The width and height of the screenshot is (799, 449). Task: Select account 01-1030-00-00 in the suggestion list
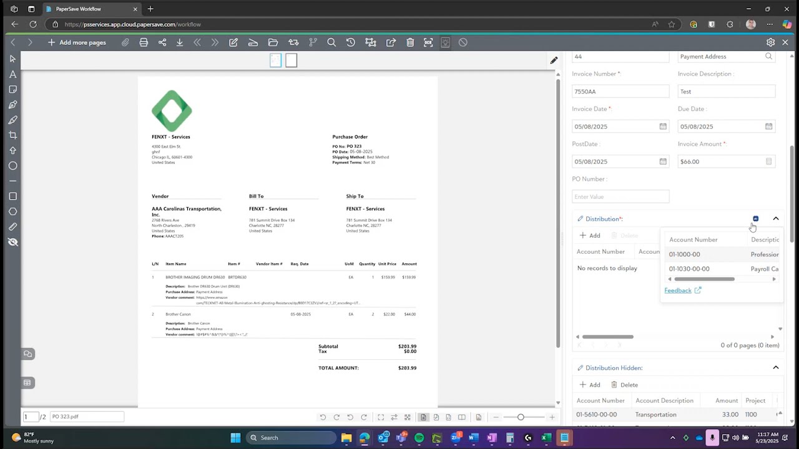pos(722,269)
